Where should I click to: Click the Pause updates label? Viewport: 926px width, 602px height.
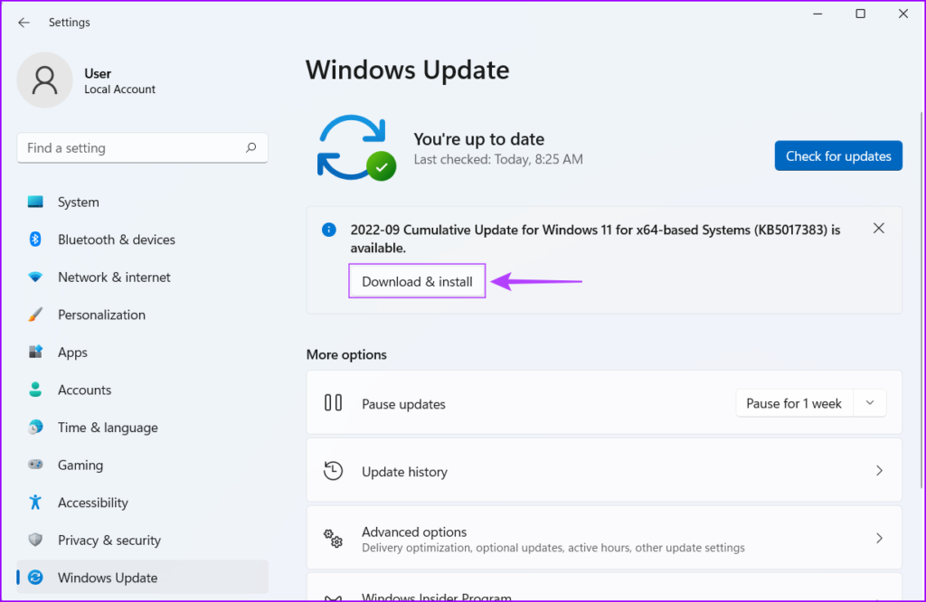(x=403, y=404)
